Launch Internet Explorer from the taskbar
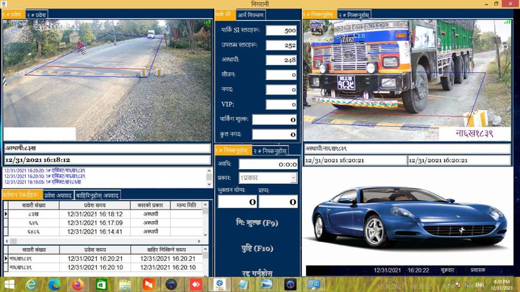 [31, 284]
